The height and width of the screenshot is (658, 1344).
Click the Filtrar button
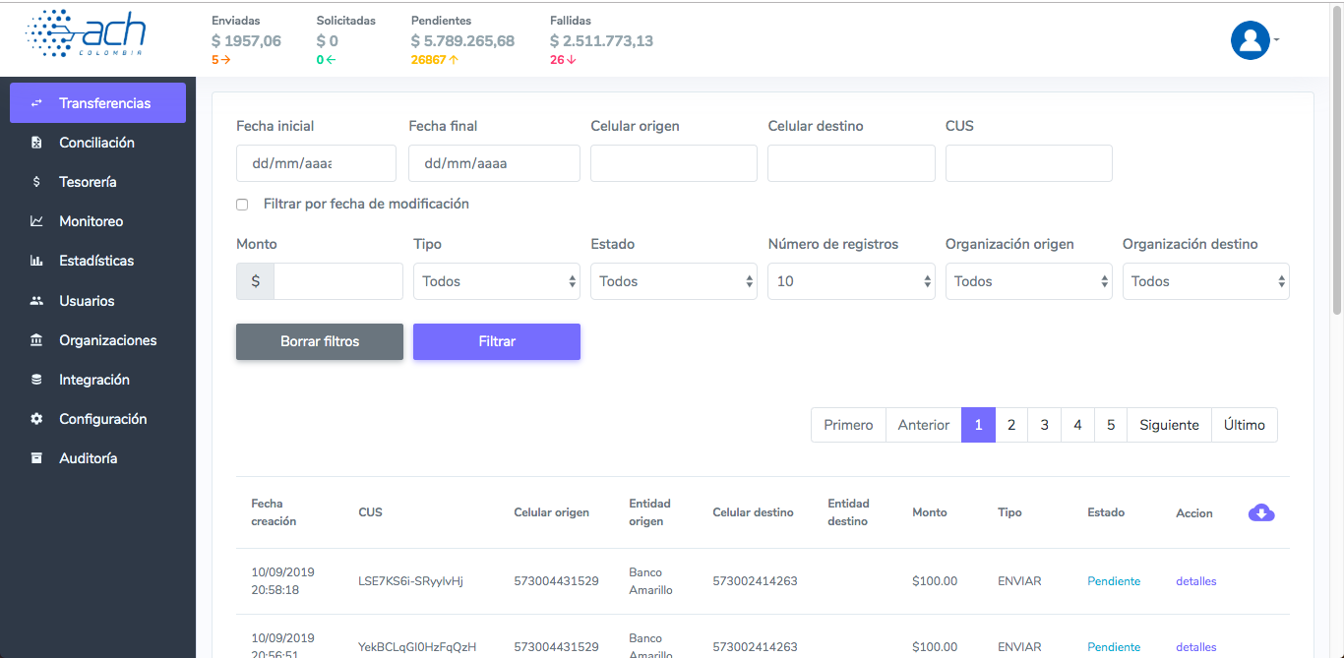(497, 341)
